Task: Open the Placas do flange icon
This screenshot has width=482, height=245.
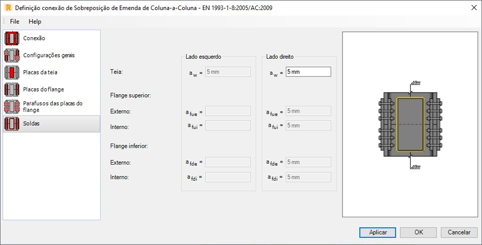Action: (x=12, y=90)
